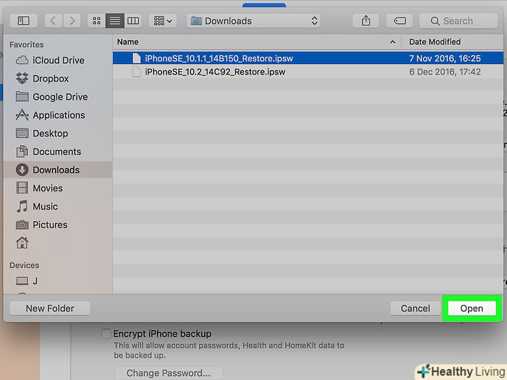Open Documents in sidebar
This screenshot has height=380, width=507.
tap(58, 152)
